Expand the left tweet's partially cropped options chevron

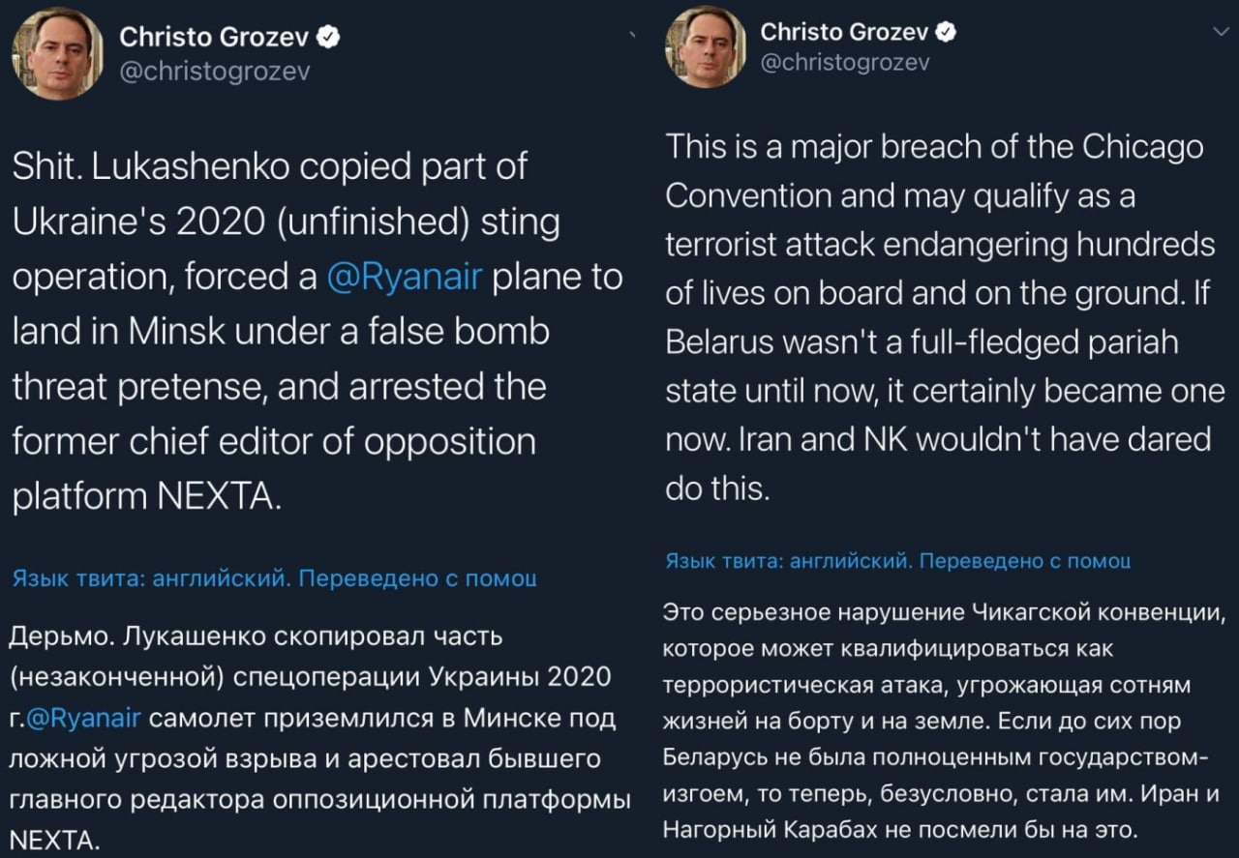click(x=632, y=35)
